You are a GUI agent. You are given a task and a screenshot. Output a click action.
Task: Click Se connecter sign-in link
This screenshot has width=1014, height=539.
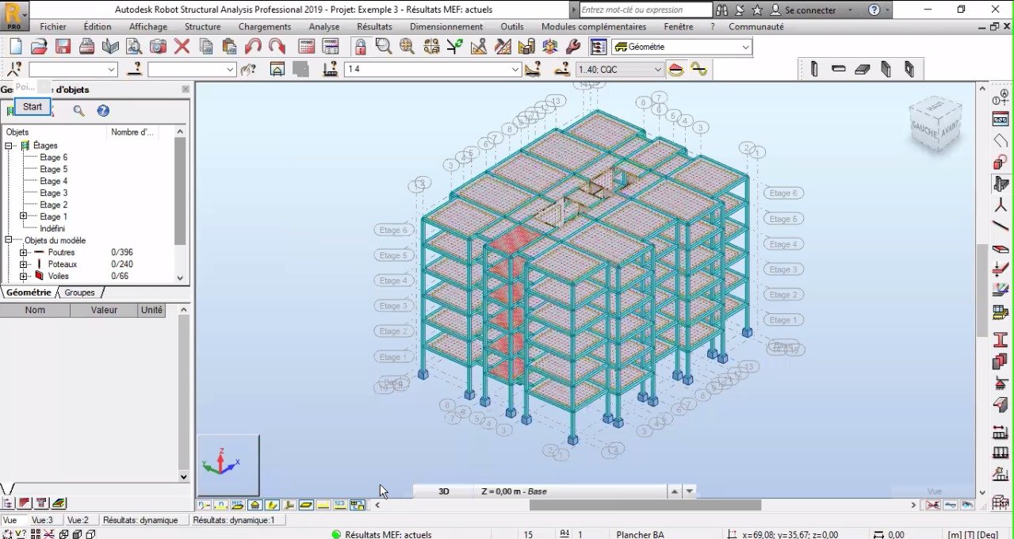810,10
